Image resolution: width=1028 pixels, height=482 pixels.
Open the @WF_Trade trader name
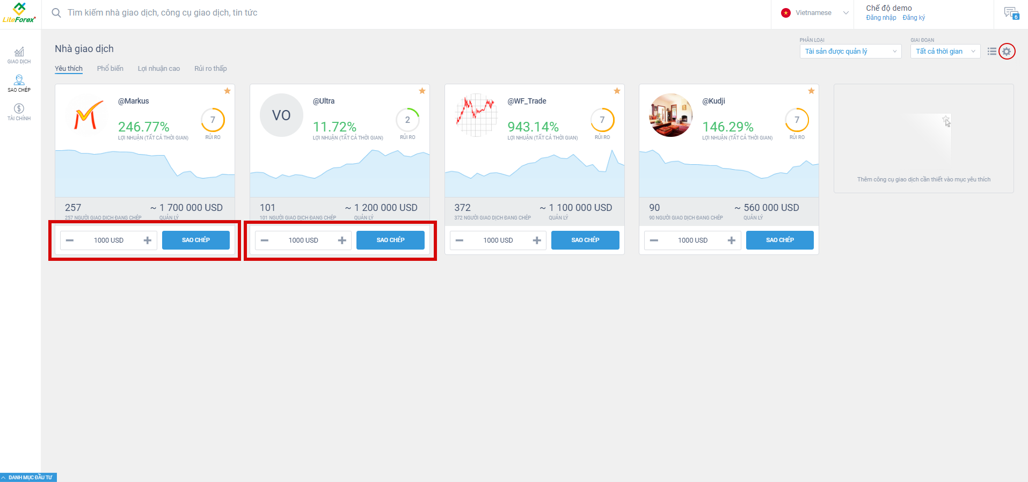pyautogui.click(x=527, y=101)
